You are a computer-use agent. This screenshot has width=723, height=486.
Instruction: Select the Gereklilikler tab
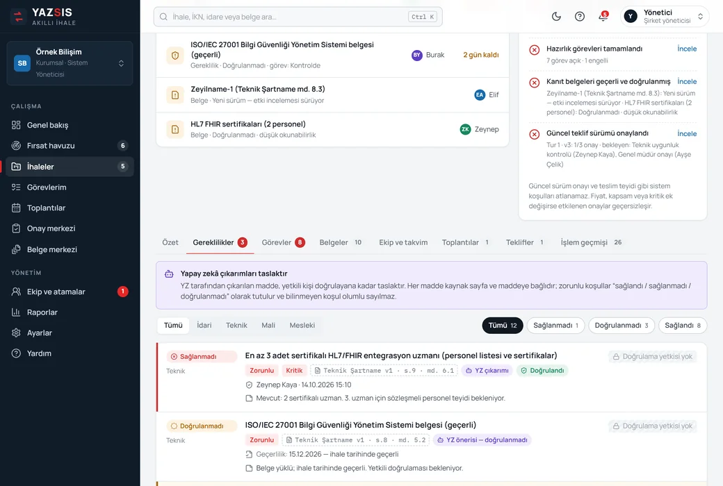click(x=220, y=242)
